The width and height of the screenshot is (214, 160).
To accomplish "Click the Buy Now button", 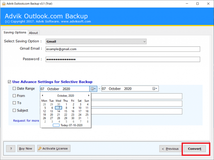I will pos(26,148).
